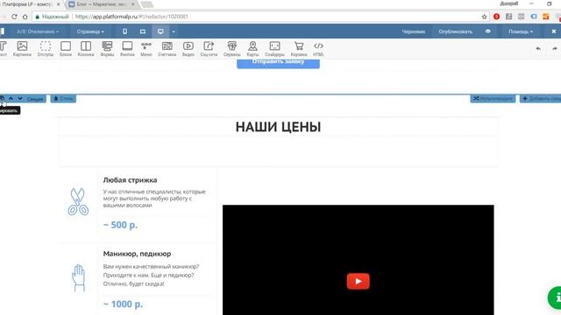This screenshot has height=315, width=561.
Task: Redo the editor action
Action: [555, 49]
